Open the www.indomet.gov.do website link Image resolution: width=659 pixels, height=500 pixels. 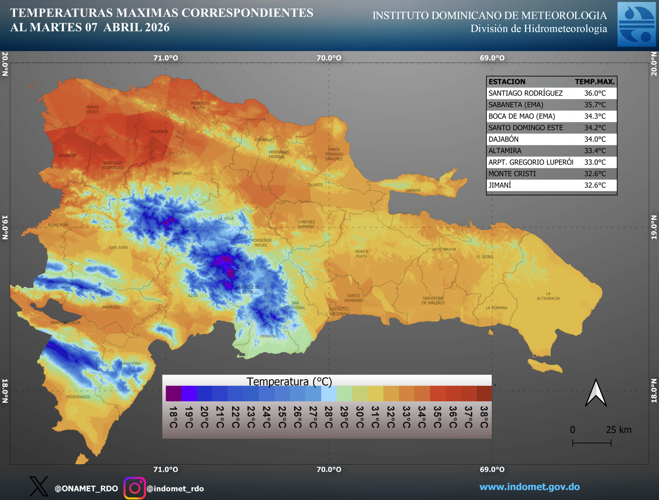tap(530, 487)
